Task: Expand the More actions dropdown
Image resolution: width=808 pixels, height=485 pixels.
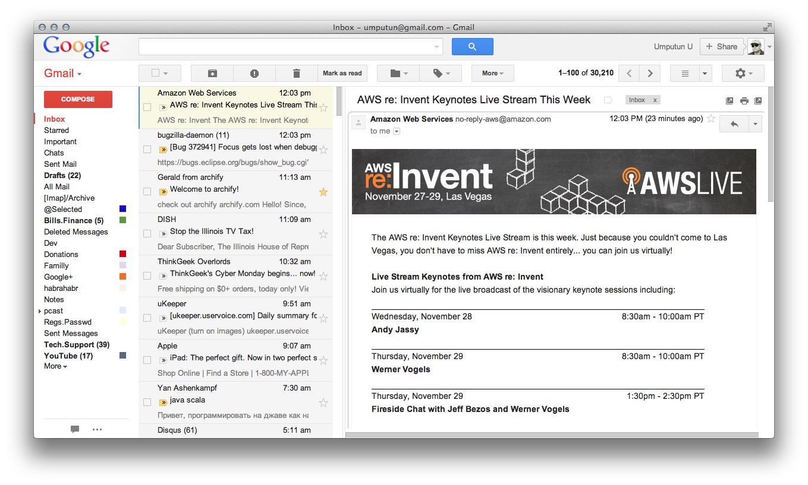Action: click(492, 74)
